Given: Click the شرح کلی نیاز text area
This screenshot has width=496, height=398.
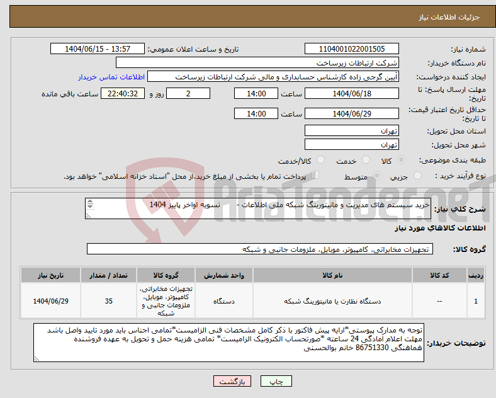Looking at the screenshot, I should (258, 208).
